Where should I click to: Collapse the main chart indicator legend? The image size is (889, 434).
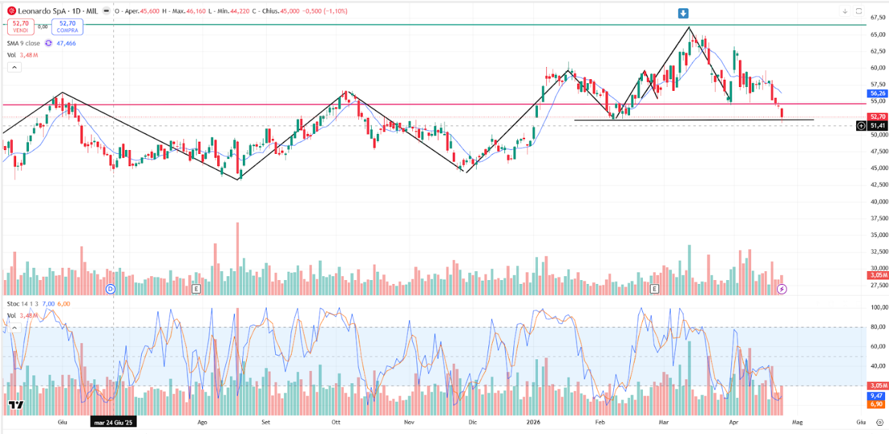click(13, 67)
